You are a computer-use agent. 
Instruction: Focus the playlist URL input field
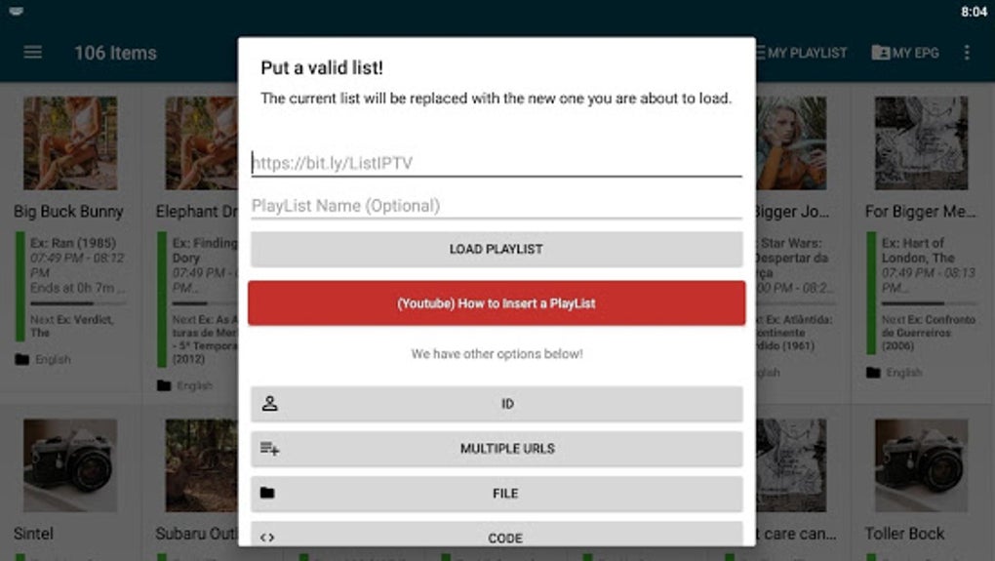point(497,163)
